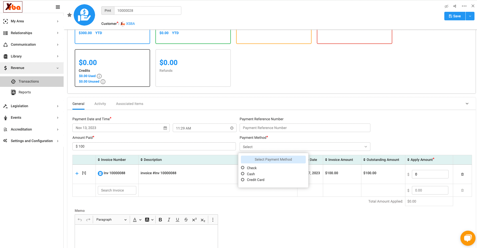This screenshot has width=477, height=248.
Task: Apply superscript formatting in memo
Action: (194, 220)
